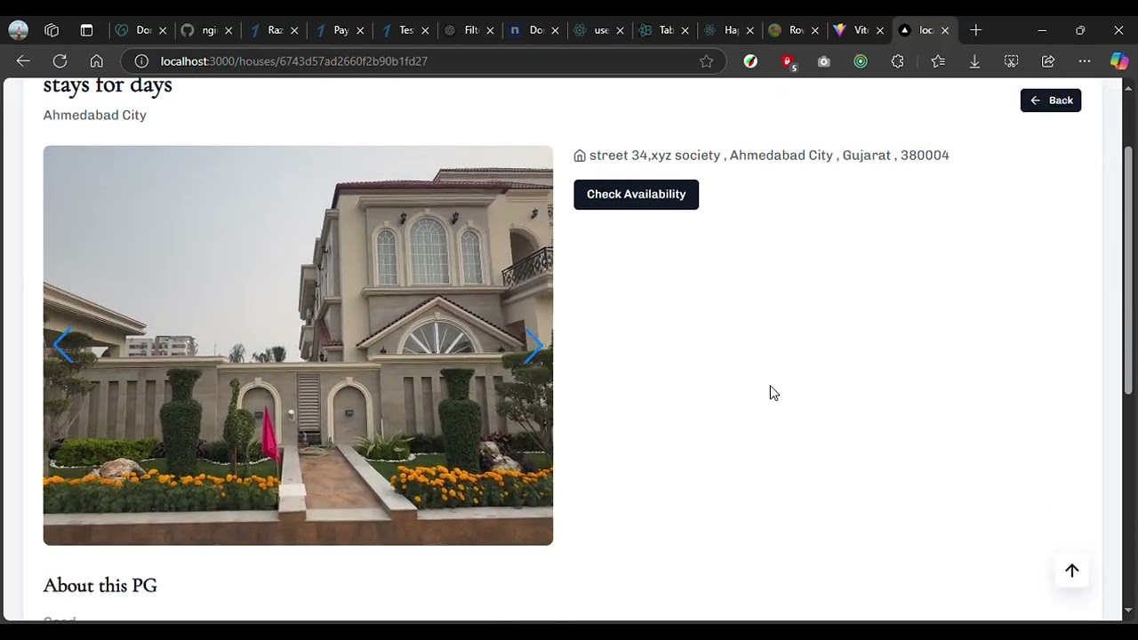Reload the page with the refresh icon

coord(60,61)
